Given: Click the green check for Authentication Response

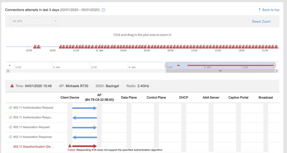Looking at the screenshot, I should pyautogui.click(x=11, y=117).
